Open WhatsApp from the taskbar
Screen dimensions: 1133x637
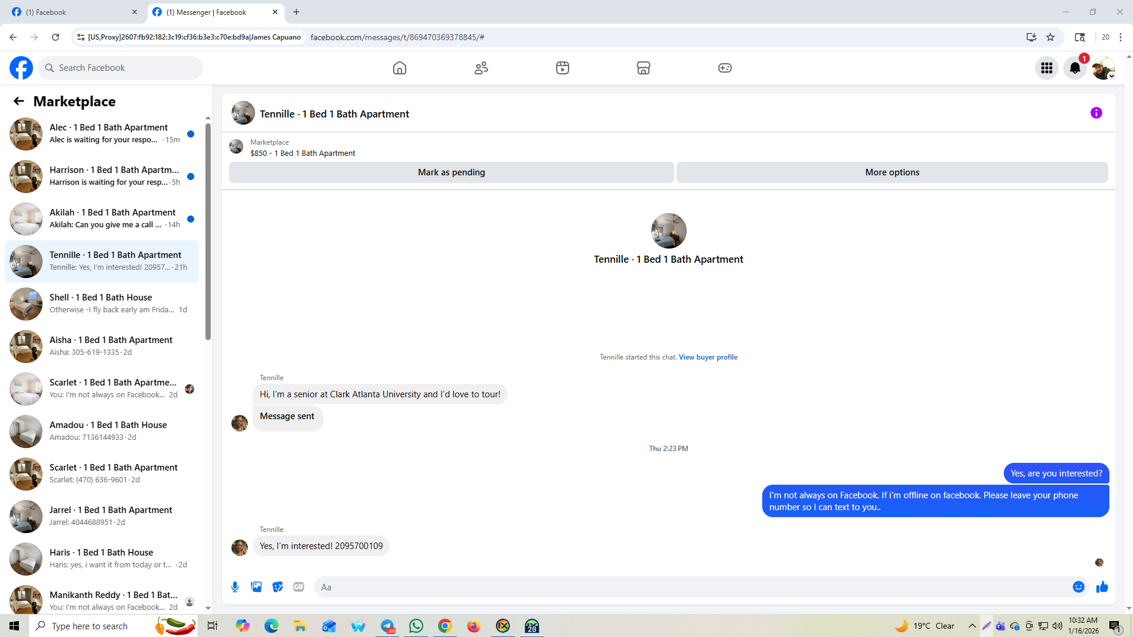416,626
